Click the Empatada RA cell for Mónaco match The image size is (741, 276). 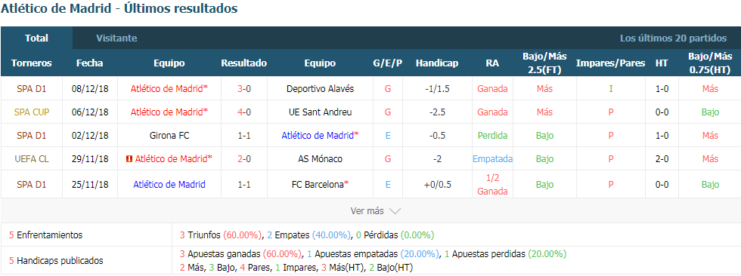492,159
